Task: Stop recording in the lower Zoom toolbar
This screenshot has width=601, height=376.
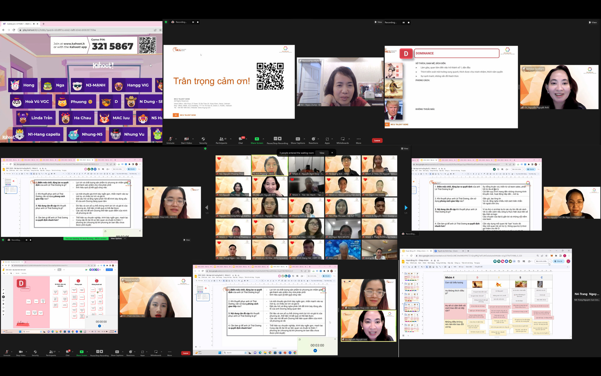Action: 101,352
